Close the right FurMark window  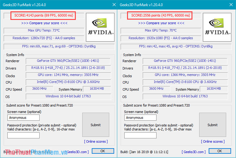coord(231,5)
